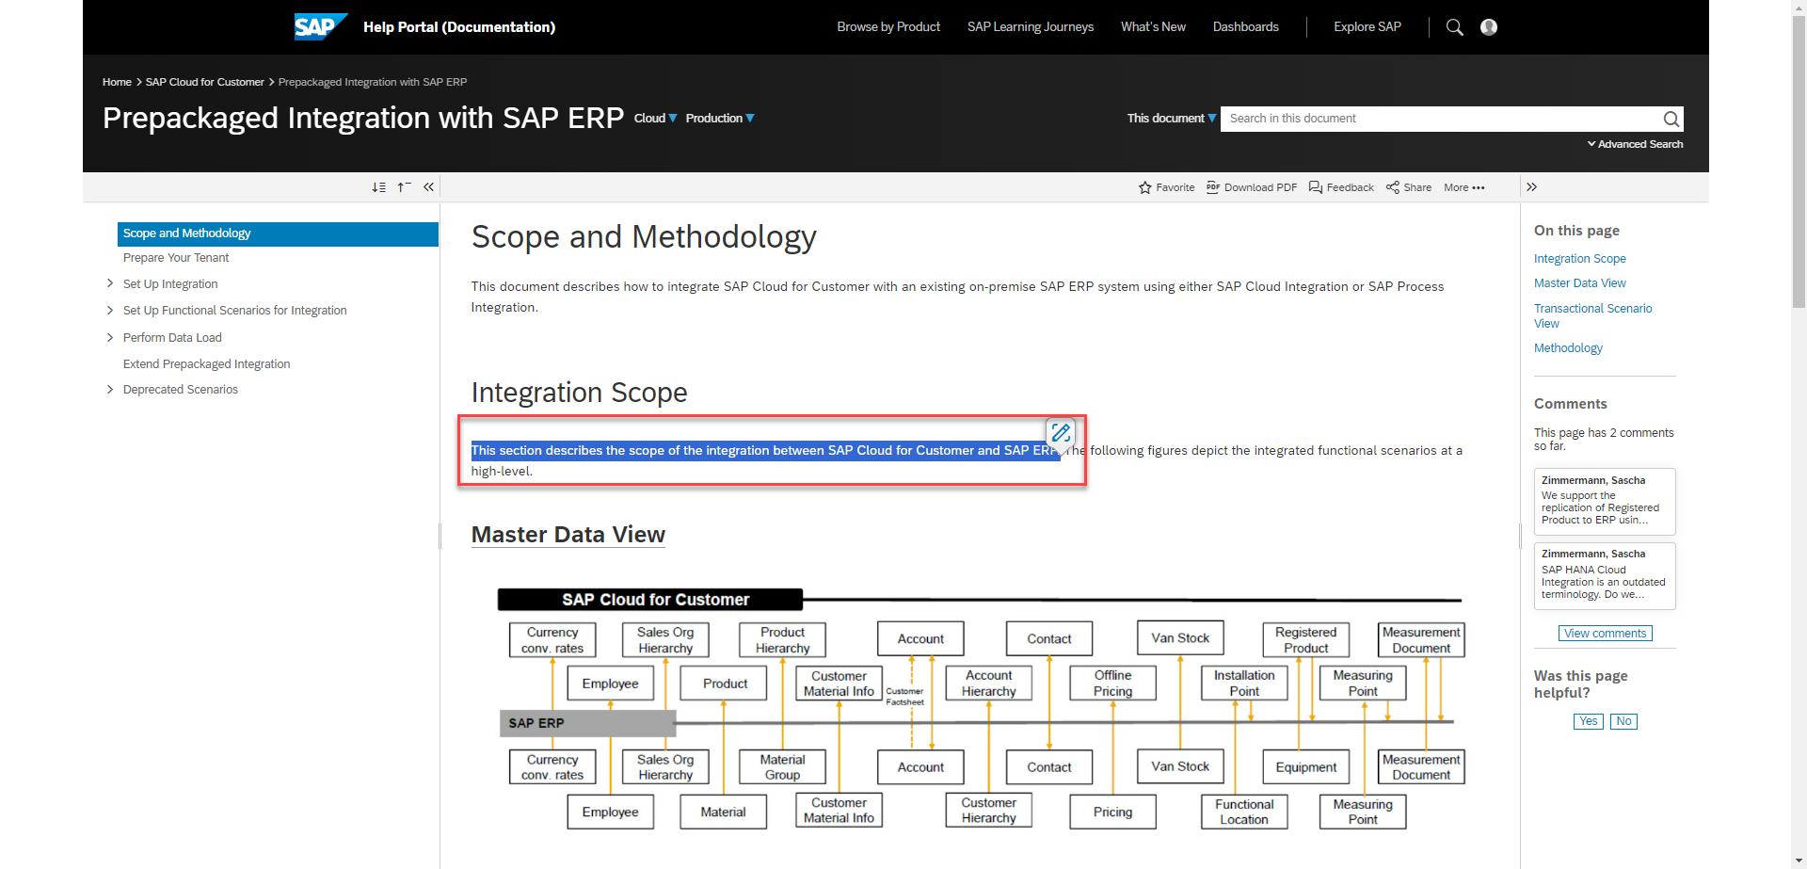The width and height of the screenshot is (1807, 869).
Task: Answer Yes to page helpful
Action: (1588, 721)
